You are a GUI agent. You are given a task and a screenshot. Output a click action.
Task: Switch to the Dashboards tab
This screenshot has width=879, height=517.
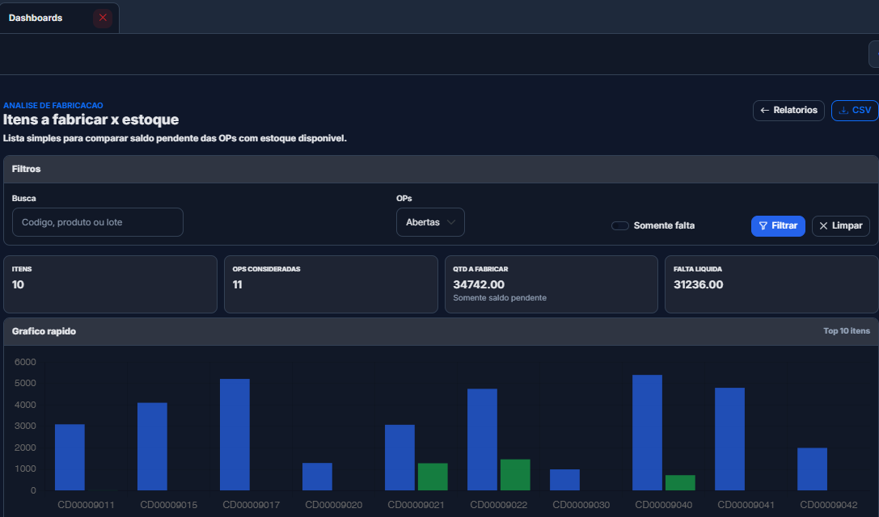tap(36, 18)
